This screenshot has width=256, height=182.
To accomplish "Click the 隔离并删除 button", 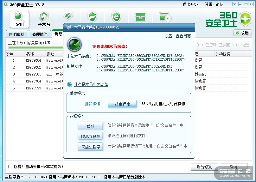I will coord(90,136).
